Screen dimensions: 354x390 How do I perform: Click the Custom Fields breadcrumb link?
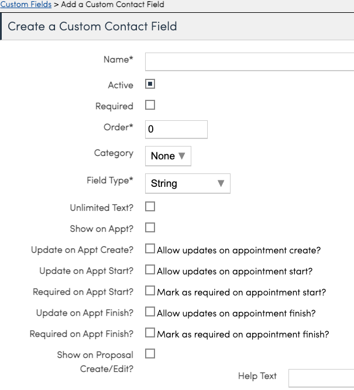pos(26,4)
